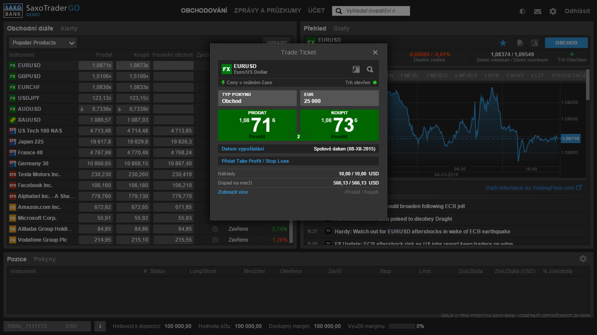Click the account info 'i' button
The height and width of the screenshot is (335, 597).
[100, 326]
